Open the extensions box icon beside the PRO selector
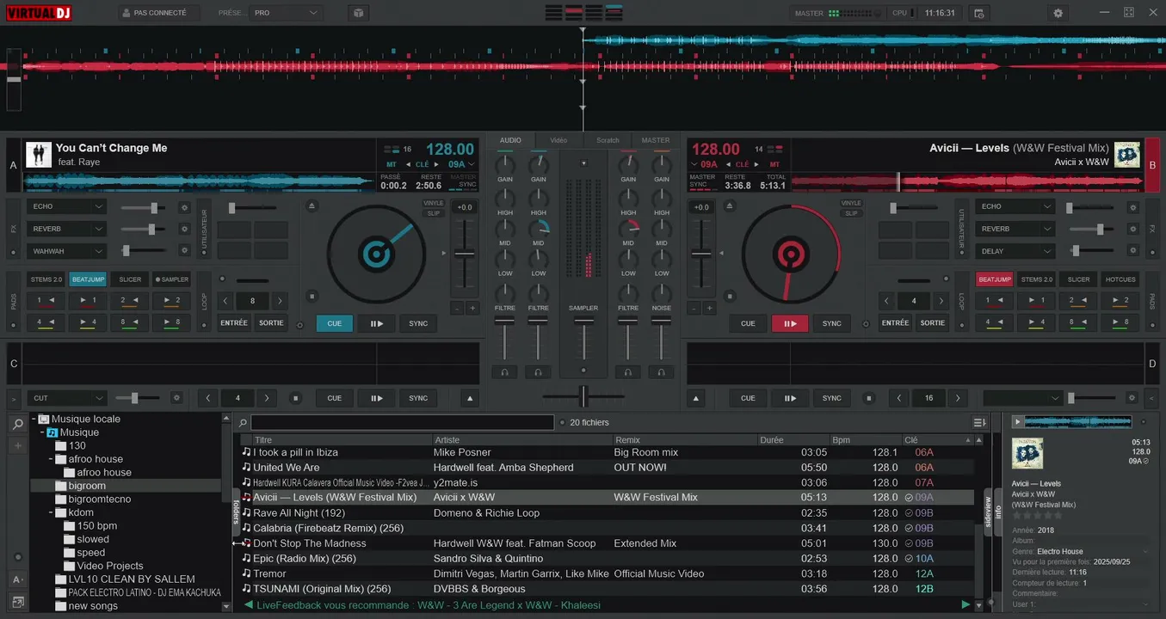This screenshot has height=619, width=1166. [x=358, y=13]
